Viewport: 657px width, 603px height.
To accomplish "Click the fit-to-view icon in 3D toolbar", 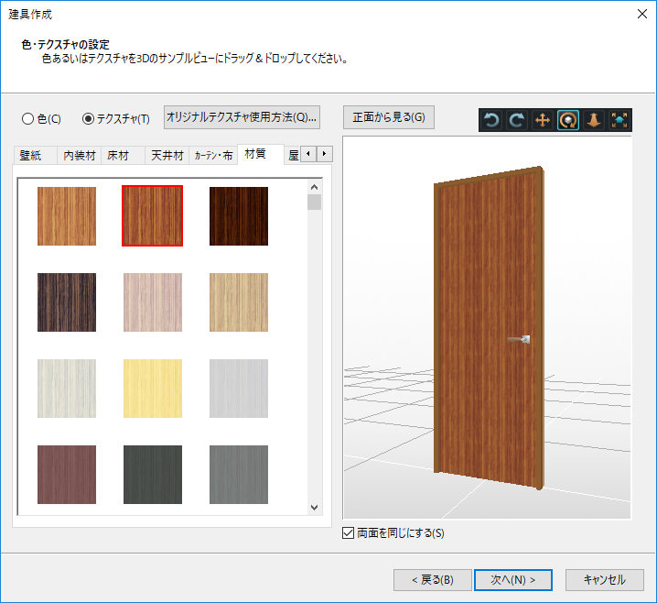I will coord(619,120).
